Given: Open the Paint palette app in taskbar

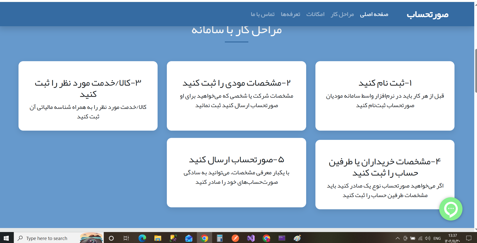Looking at the screenshot, I should click(x=297, y=238).
